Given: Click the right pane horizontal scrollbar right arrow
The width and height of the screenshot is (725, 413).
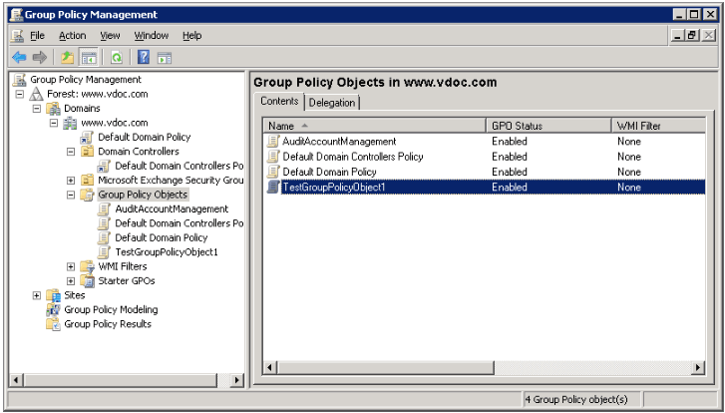Looking at the screenshot, I should click(698, 368).
